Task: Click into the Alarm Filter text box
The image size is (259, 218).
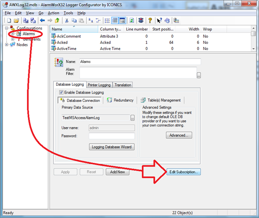Action: (x=138, y=73)
